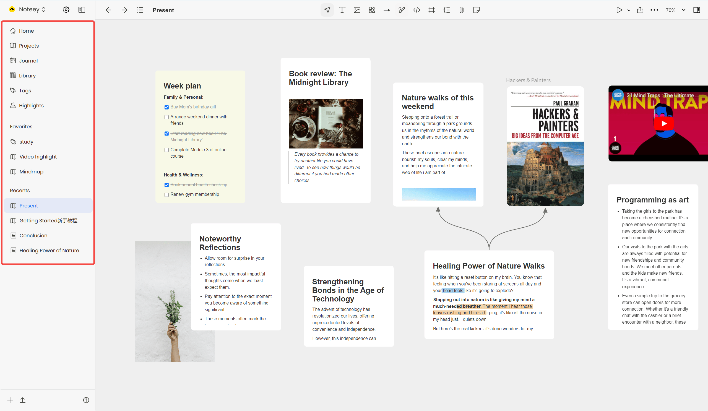708x411 pixels.
Task: Toggle the left sidebar panel icon
Action: [82, 10]
